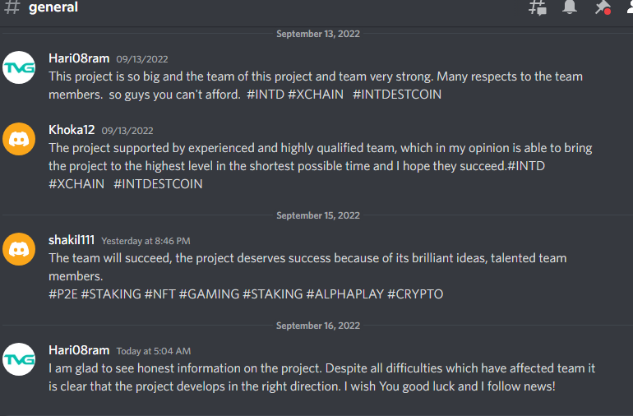
Task: Click the shakil111 username
Action: click(x=72, y=240)
